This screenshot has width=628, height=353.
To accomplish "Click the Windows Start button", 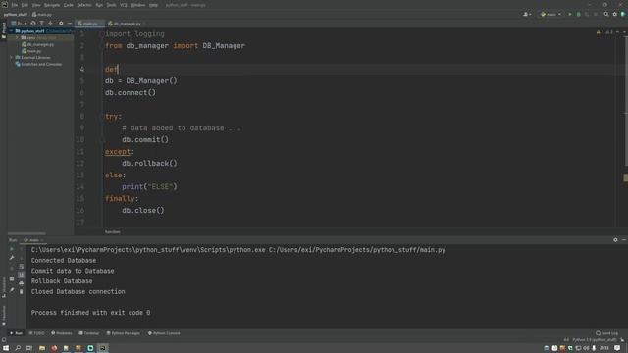I will (x=6, y=348).
